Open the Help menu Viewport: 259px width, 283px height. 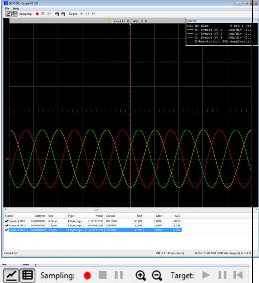click(16, 8)
